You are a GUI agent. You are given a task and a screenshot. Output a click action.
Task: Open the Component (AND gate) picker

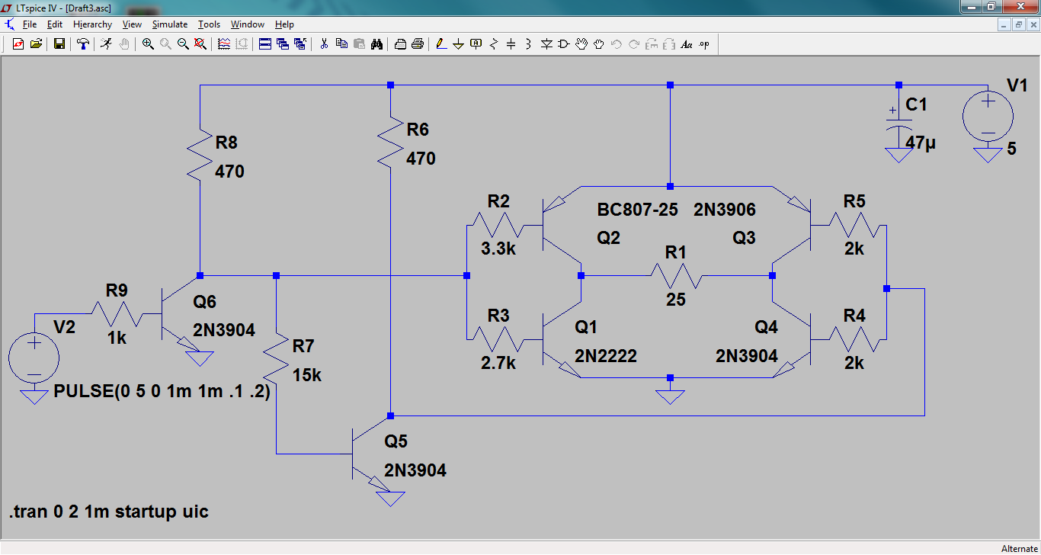tap(564, 44)
